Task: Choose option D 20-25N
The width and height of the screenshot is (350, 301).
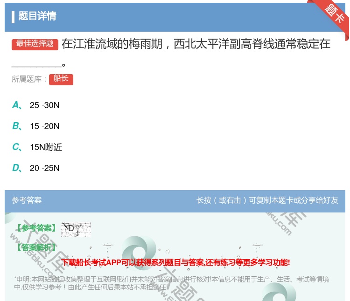Action: point(36,168)
